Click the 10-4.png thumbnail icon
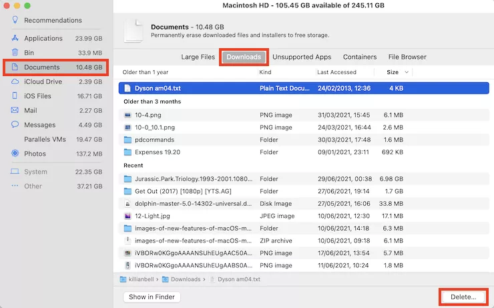This screenshot has height=308, width=494. point(128,115)
